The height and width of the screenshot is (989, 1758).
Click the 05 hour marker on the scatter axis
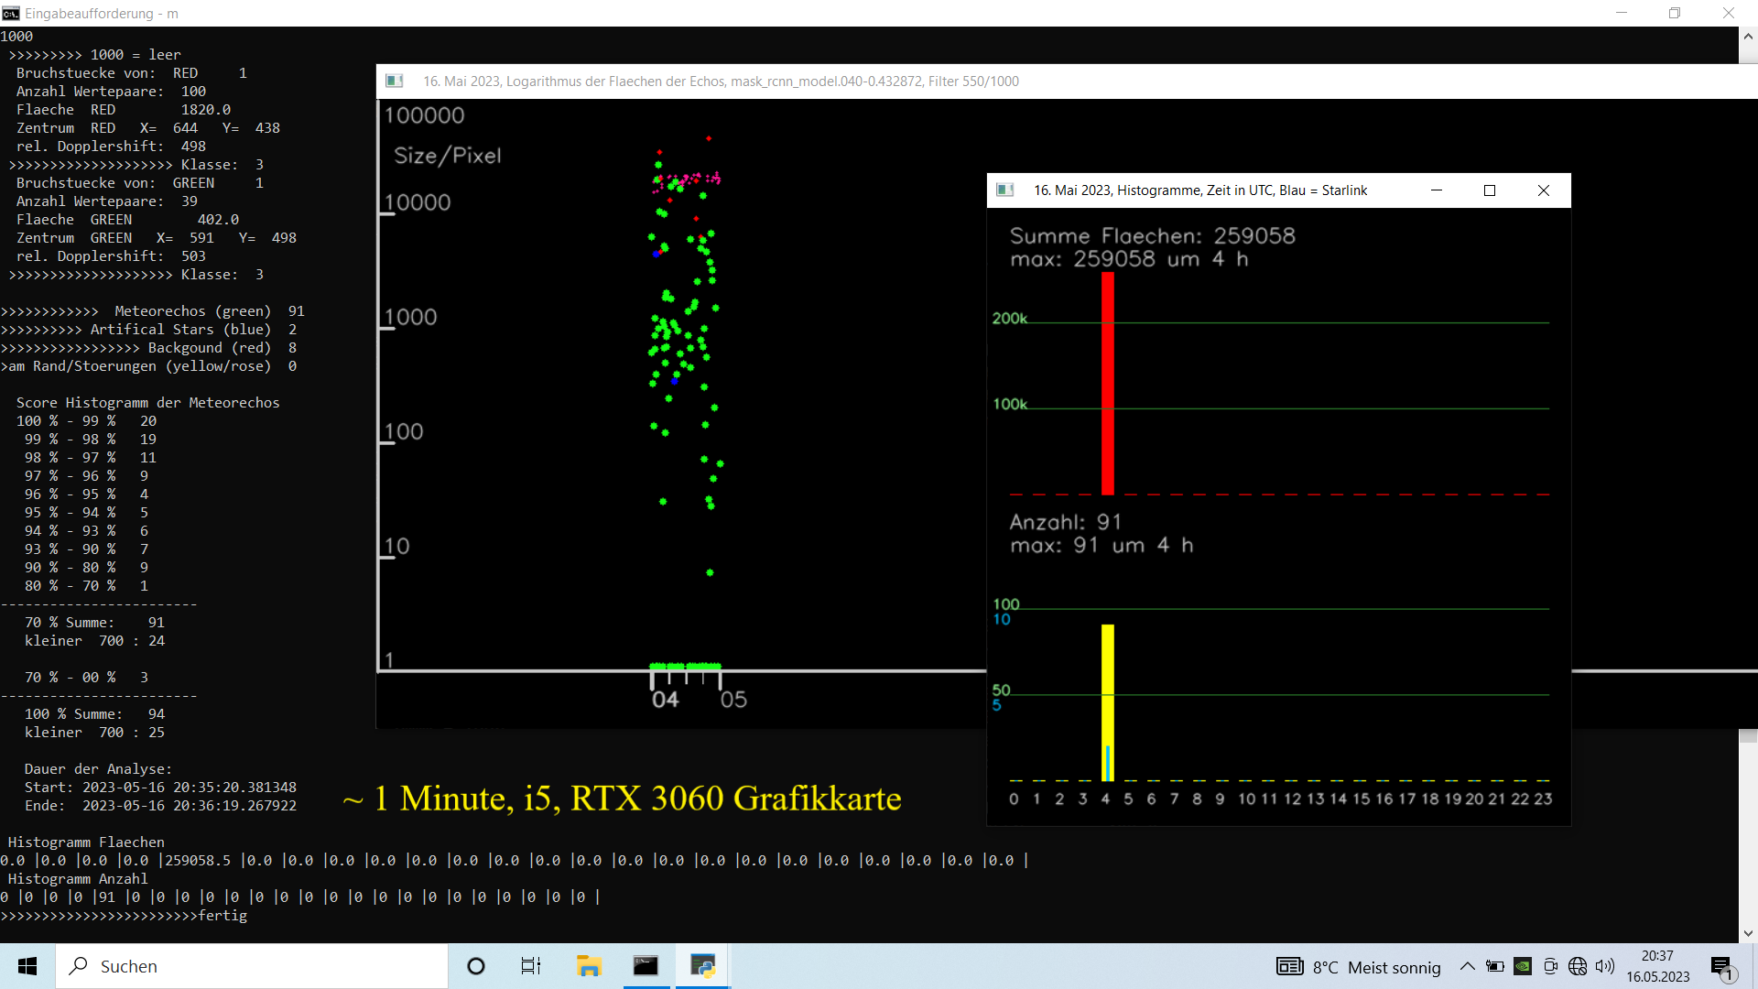click(733, 700)
